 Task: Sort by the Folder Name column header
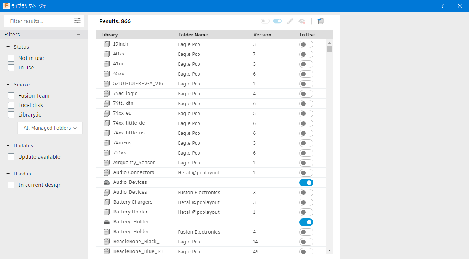193,35
